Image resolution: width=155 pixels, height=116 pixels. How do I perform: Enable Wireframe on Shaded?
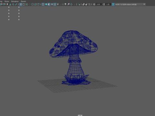[52, 4]
